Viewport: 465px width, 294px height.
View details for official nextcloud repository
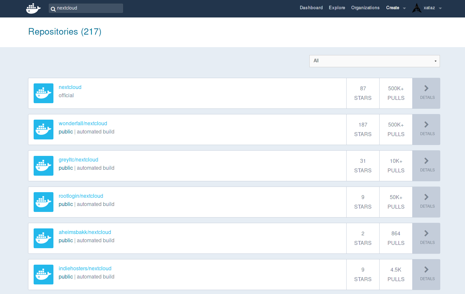click(x=426, y=93)
